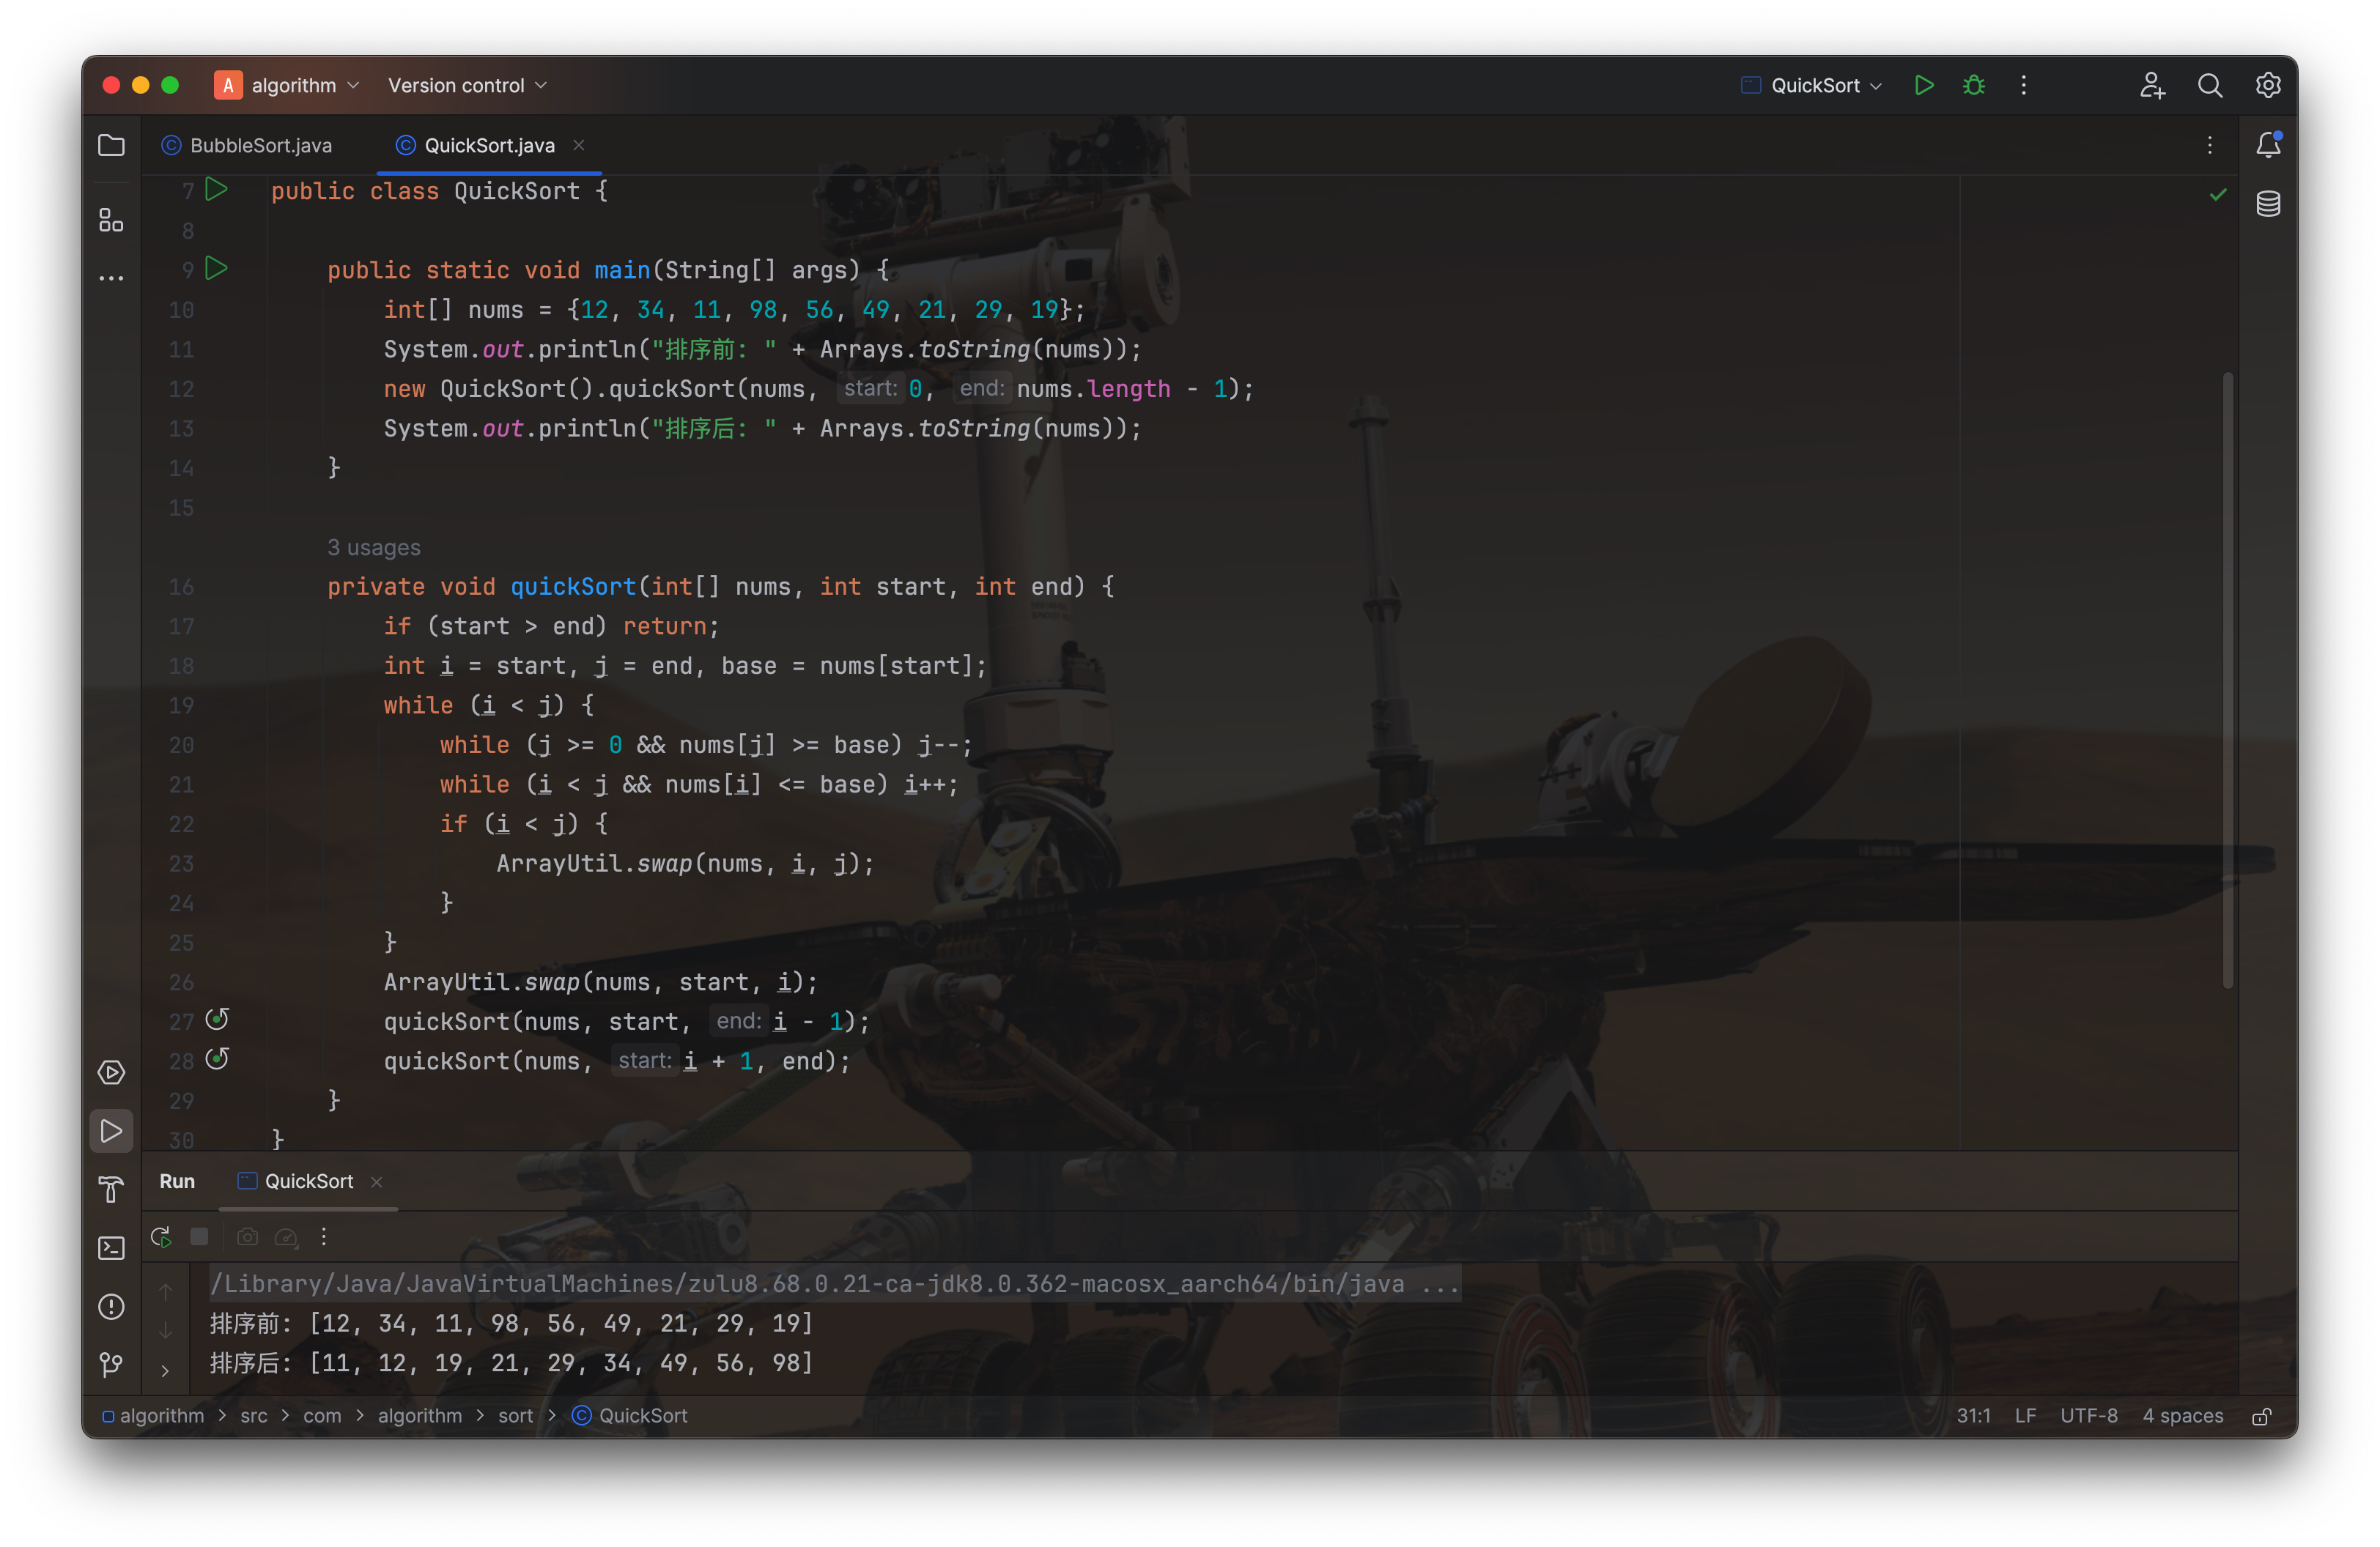Open the Version control dropdown
2380x1547 pixels.
pyautogui.click(x=467, y=86)
